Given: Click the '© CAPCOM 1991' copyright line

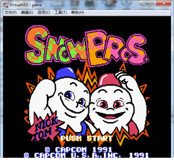Looking at the screenshot, I should [x=78, y=150].
